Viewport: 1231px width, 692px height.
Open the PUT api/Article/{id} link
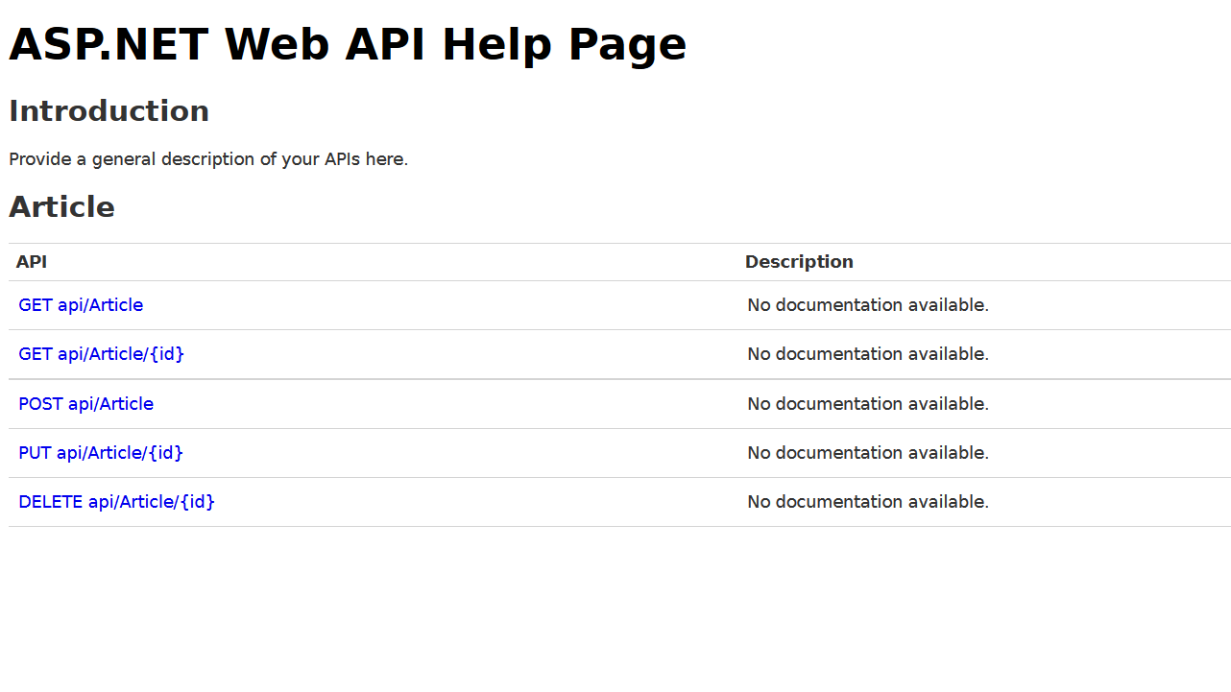click(x=101, y=453)
